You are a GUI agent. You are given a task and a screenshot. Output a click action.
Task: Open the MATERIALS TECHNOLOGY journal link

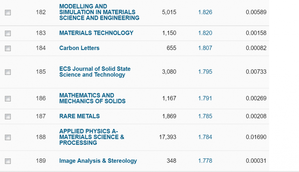point(96,33)
